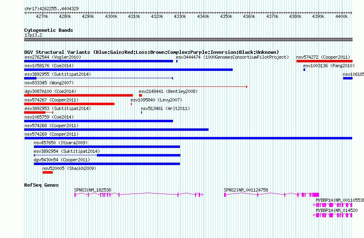
Task: Click the gray 17p13.2 cytogenetic band bar
Action: 188,40
